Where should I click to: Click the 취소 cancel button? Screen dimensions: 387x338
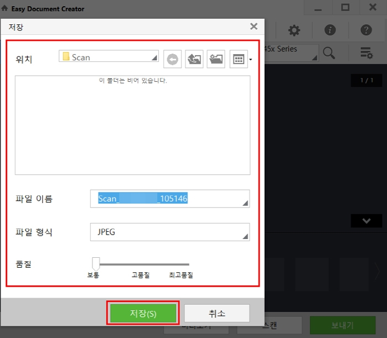[x=217, y=313]
